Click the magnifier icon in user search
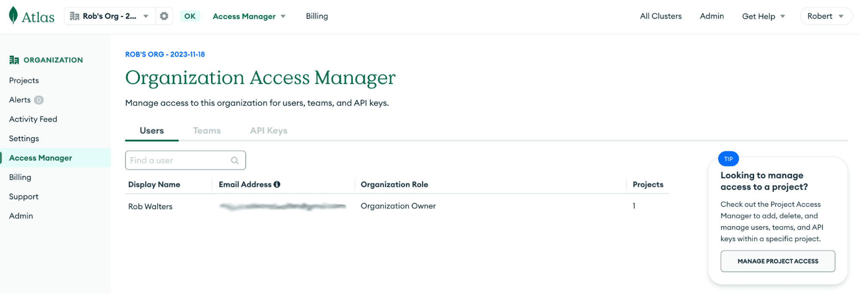 pos(235,160)
